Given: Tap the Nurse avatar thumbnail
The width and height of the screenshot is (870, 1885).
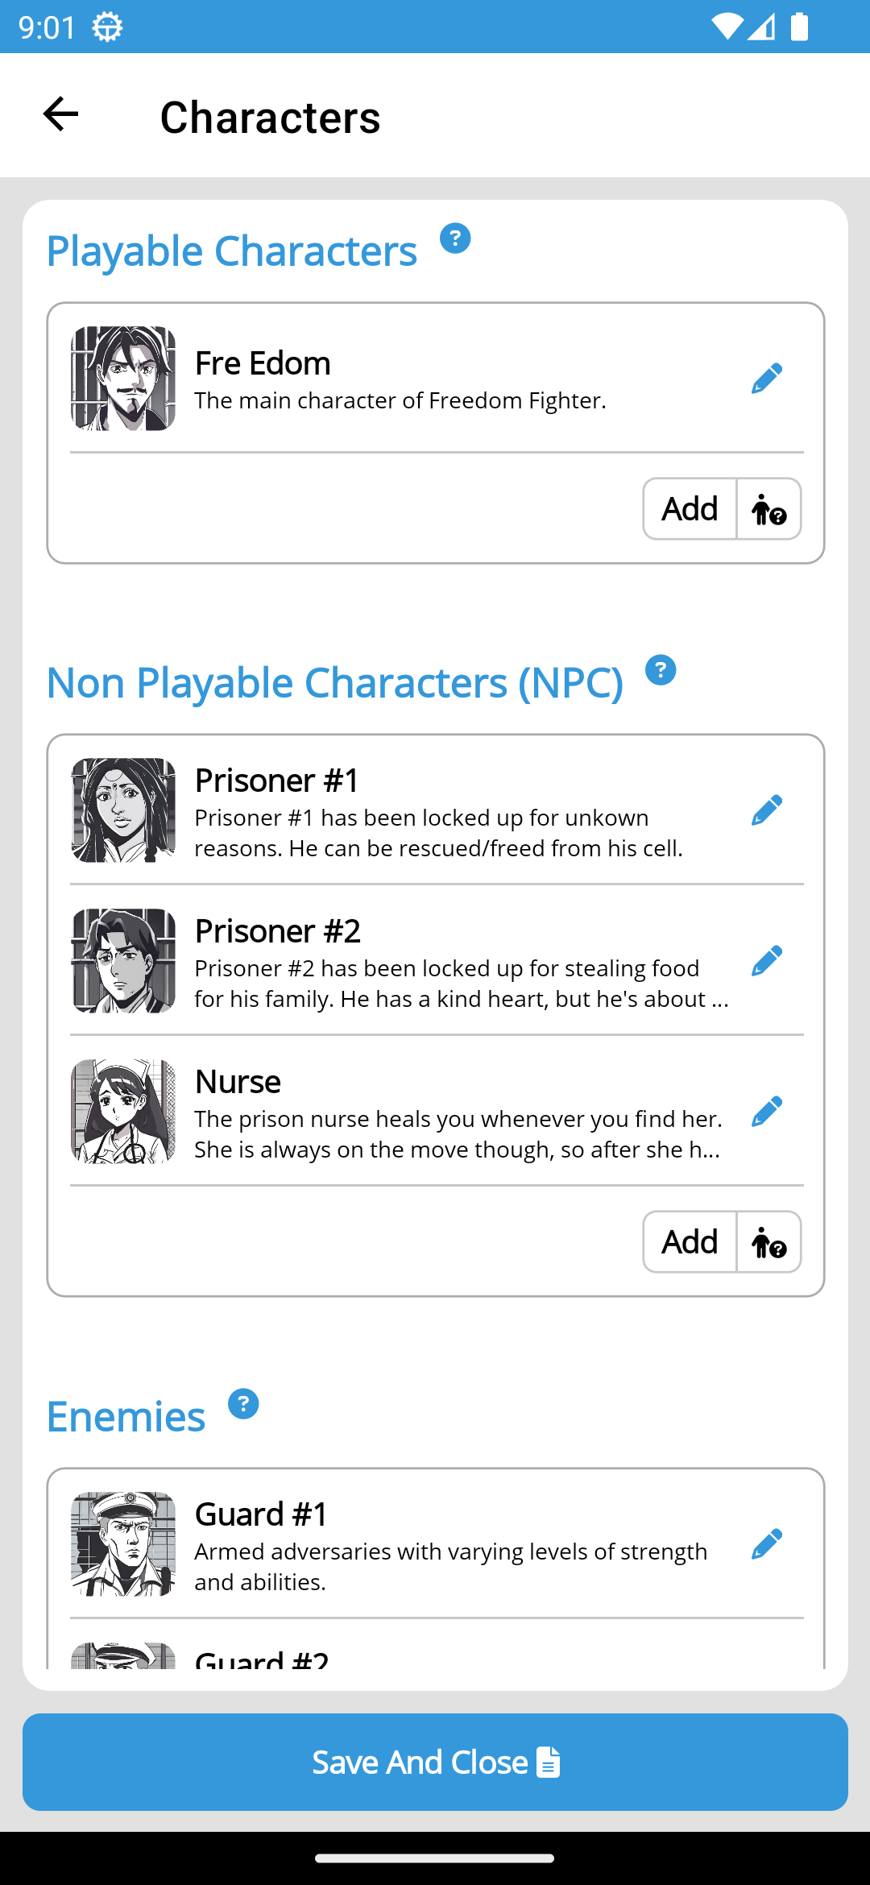Looking at the screenshot, I should [x=123, y=1112].
